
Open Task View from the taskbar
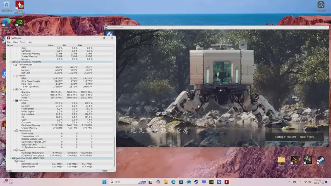150,182
